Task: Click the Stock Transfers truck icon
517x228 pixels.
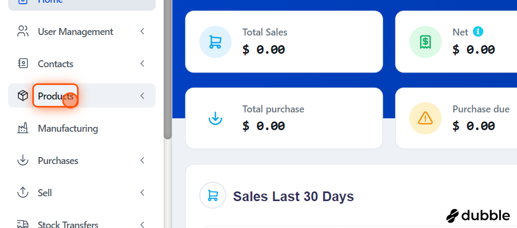Action: pyautogui.click(x=23, y=224)
